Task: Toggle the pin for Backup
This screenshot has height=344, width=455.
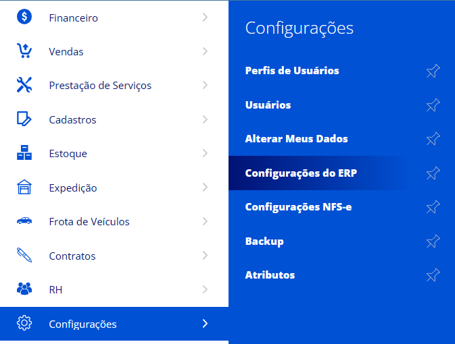Action: tap(433, 241)
